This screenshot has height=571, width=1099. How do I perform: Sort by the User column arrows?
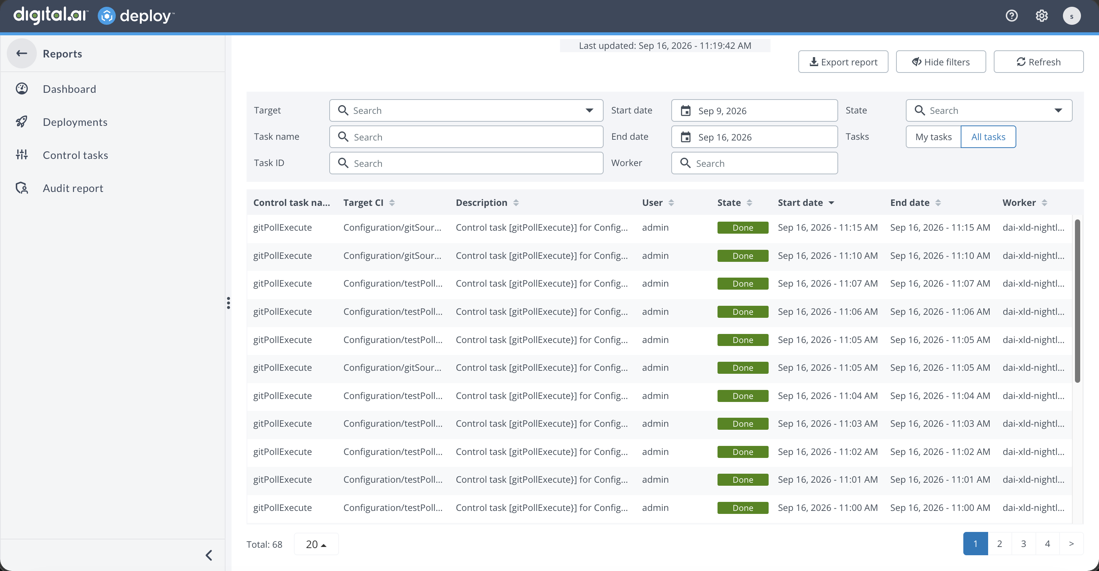coord(671,202)
